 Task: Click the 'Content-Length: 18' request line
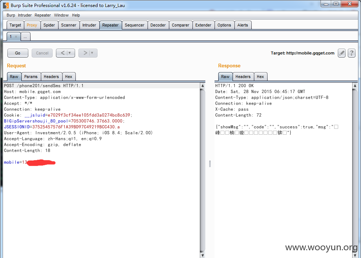coord(27,151)
